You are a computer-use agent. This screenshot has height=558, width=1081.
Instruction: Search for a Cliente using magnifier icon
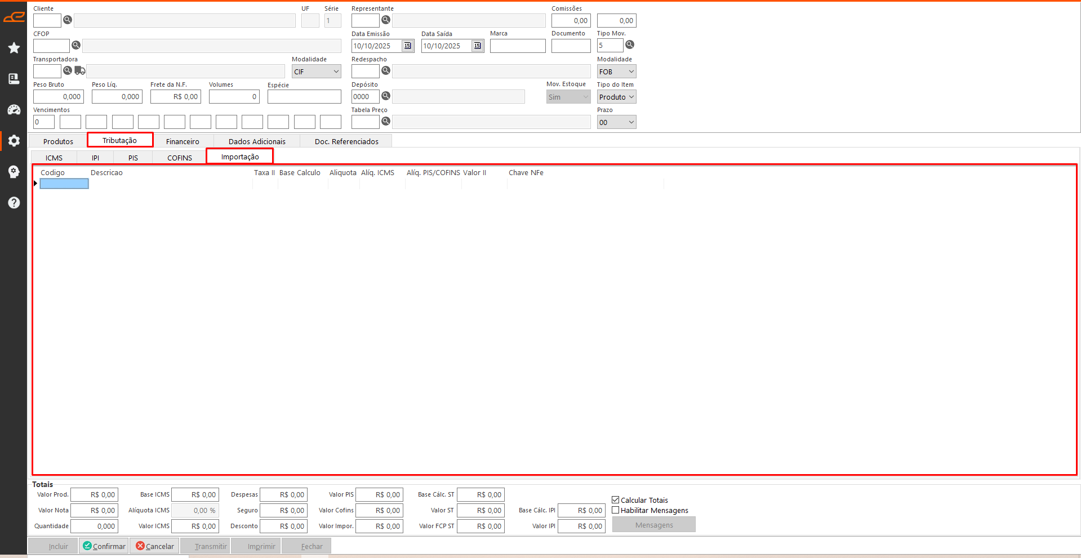[68, 20]
